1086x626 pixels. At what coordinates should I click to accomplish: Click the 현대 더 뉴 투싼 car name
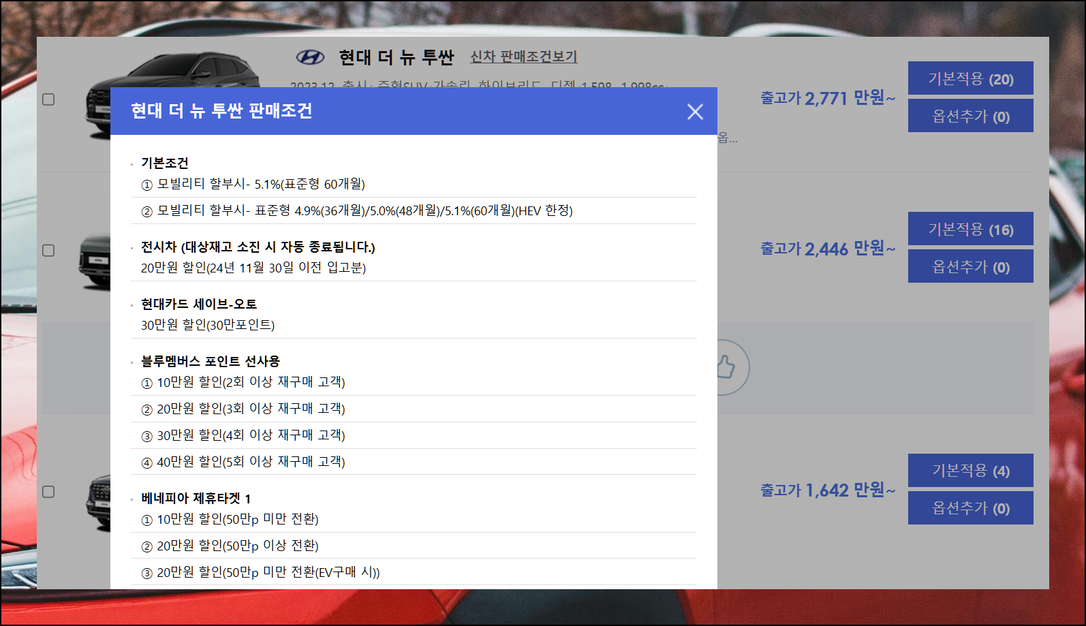coord(397,57)
